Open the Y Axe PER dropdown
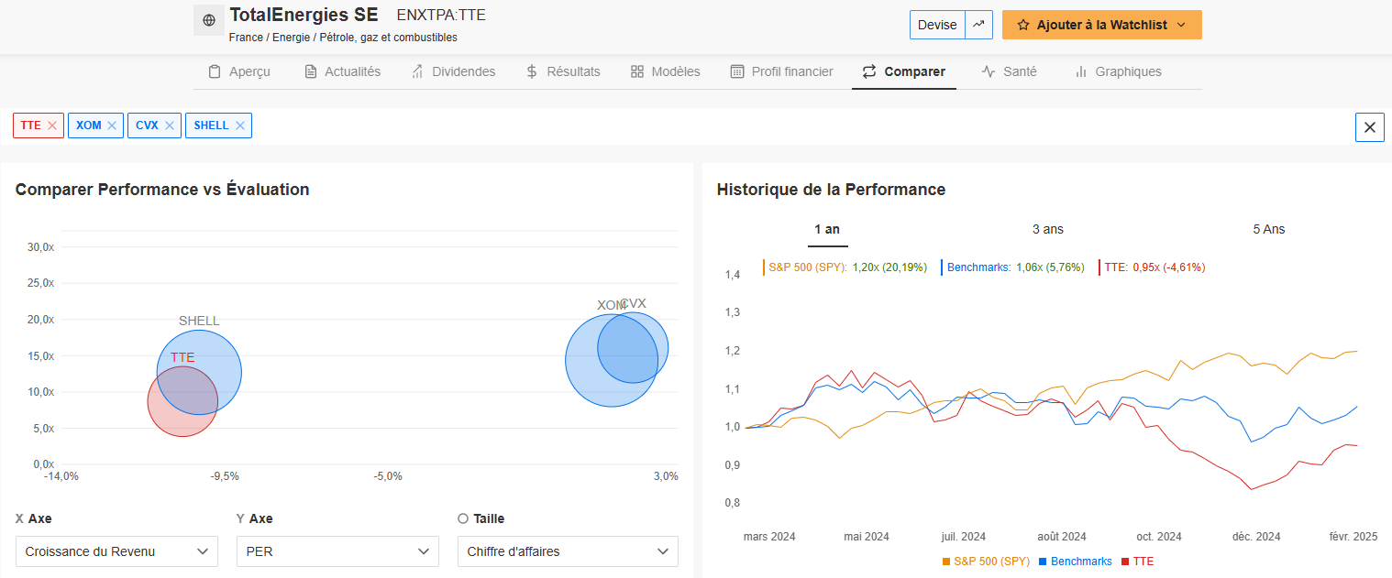 (x=337, y=551)
